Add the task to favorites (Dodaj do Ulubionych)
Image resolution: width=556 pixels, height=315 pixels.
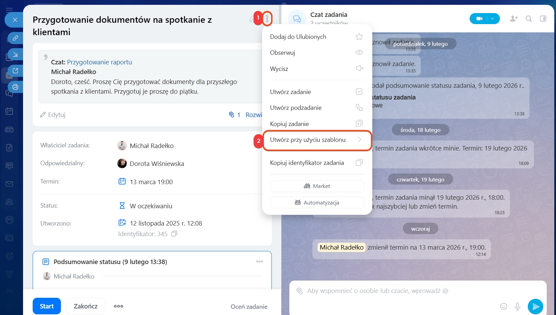(x=317, y=37)
